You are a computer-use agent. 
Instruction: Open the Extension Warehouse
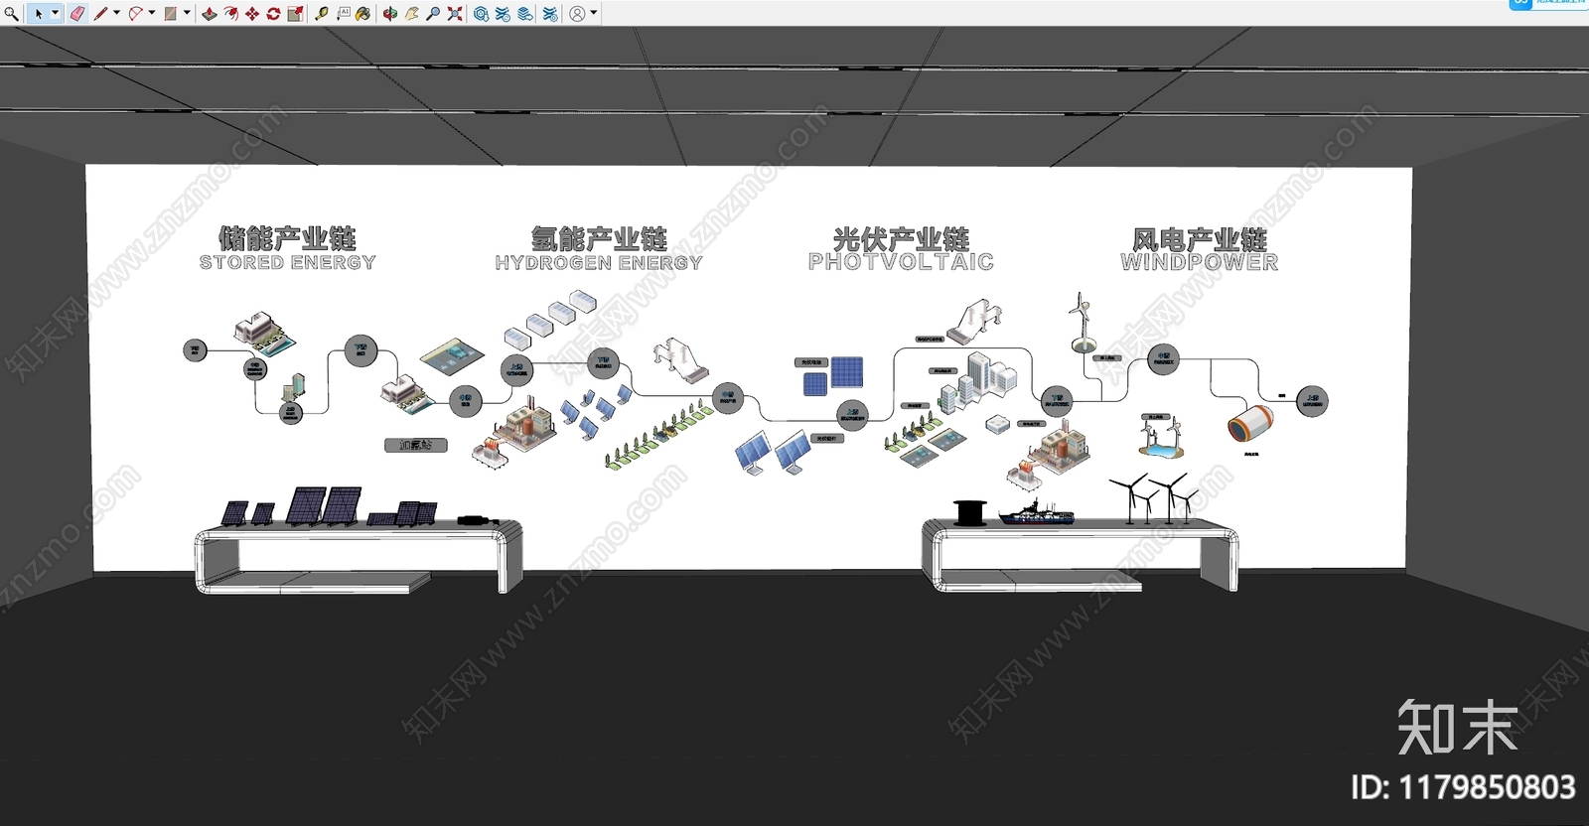click(x=504, y=14)
